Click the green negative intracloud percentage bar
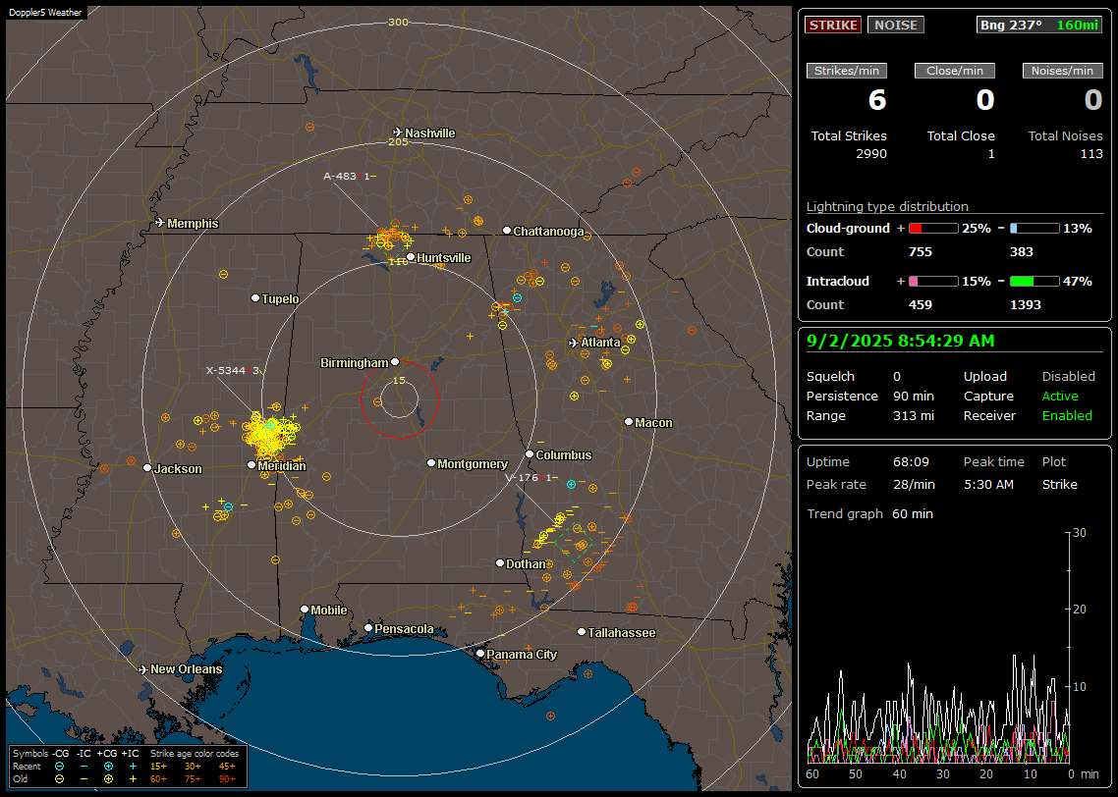 pos(1034,282)
